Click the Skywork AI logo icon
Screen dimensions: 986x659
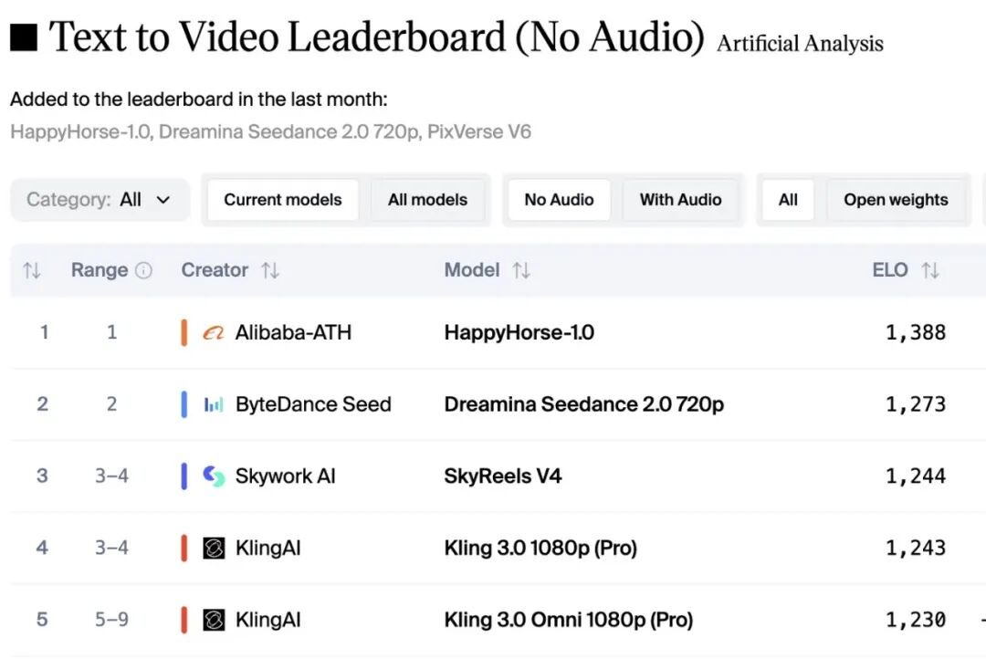click(x=213, y=476)
